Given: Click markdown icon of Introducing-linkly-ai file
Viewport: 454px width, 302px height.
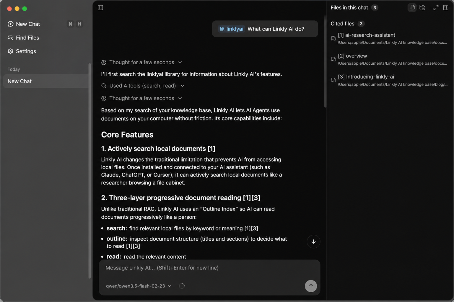Looking at the screenshot, I should tap(333, 80).
